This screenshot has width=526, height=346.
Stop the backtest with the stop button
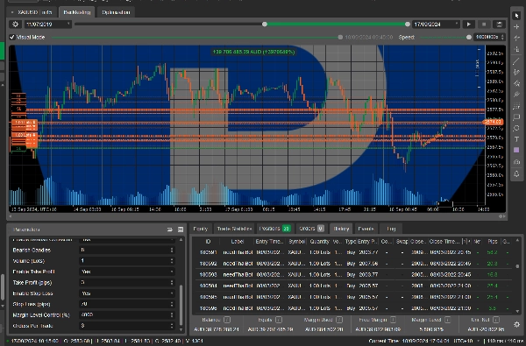[x=484, y=25]
